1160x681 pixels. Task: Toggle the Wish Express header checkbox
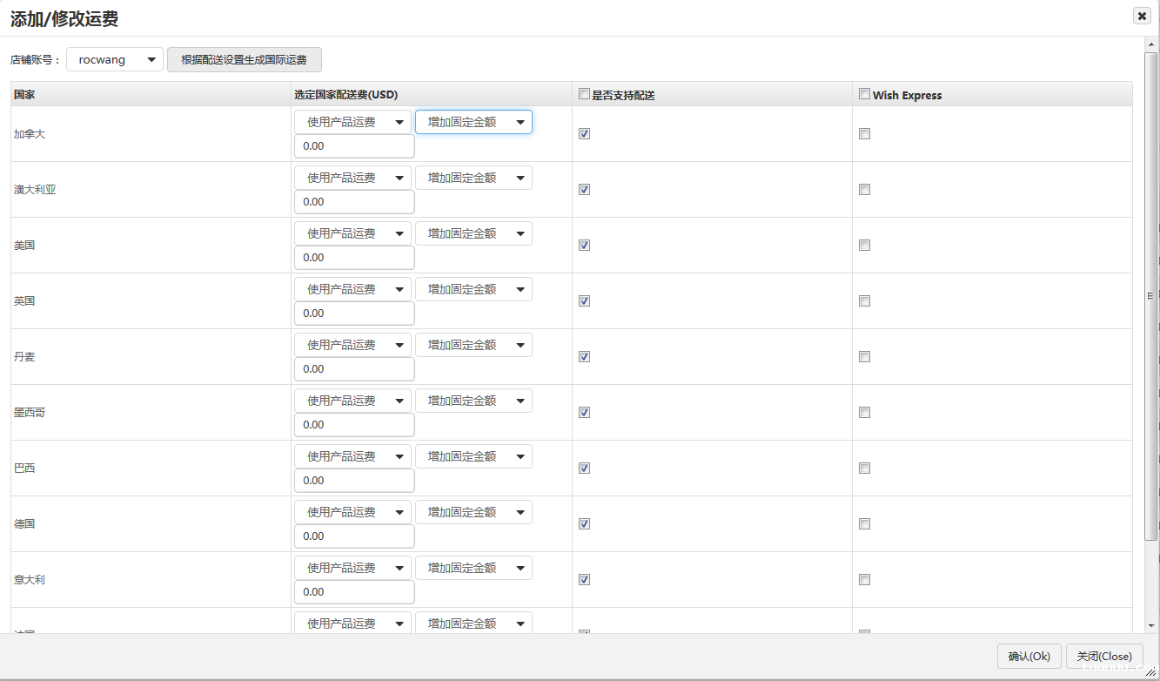click(x=864, y=94)
